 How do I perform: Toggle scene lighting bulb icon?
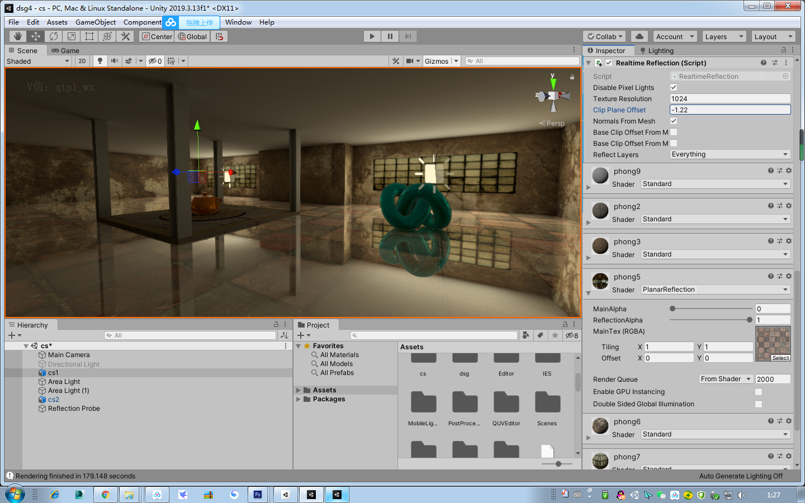tap(100, 61)
